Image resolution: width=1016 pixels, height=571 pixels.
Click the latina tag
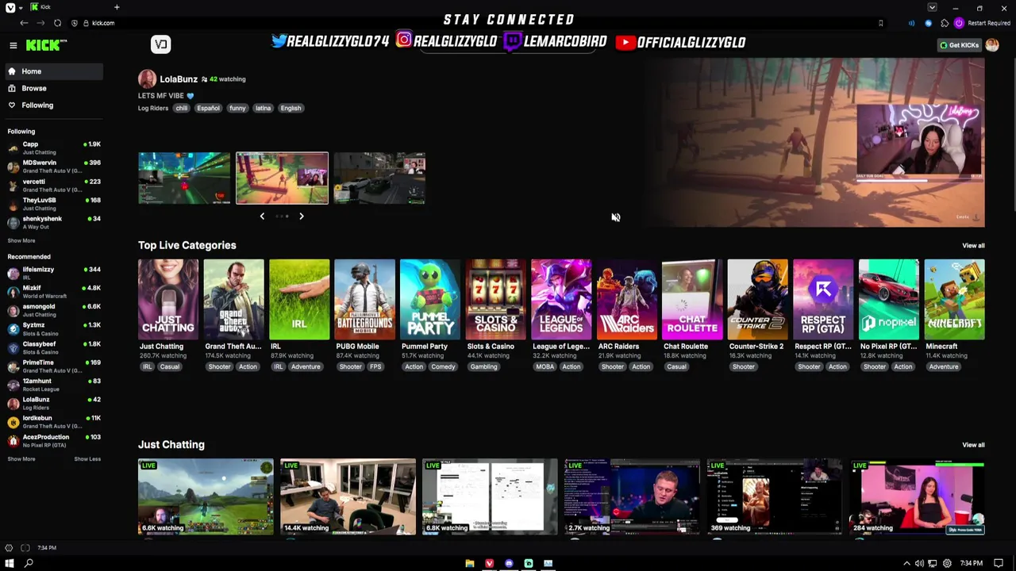263,108
